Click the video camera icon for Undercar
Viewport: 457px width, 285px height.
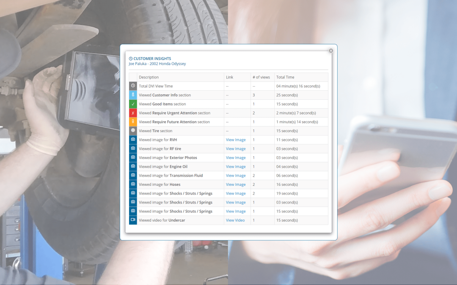pos(132,220)
